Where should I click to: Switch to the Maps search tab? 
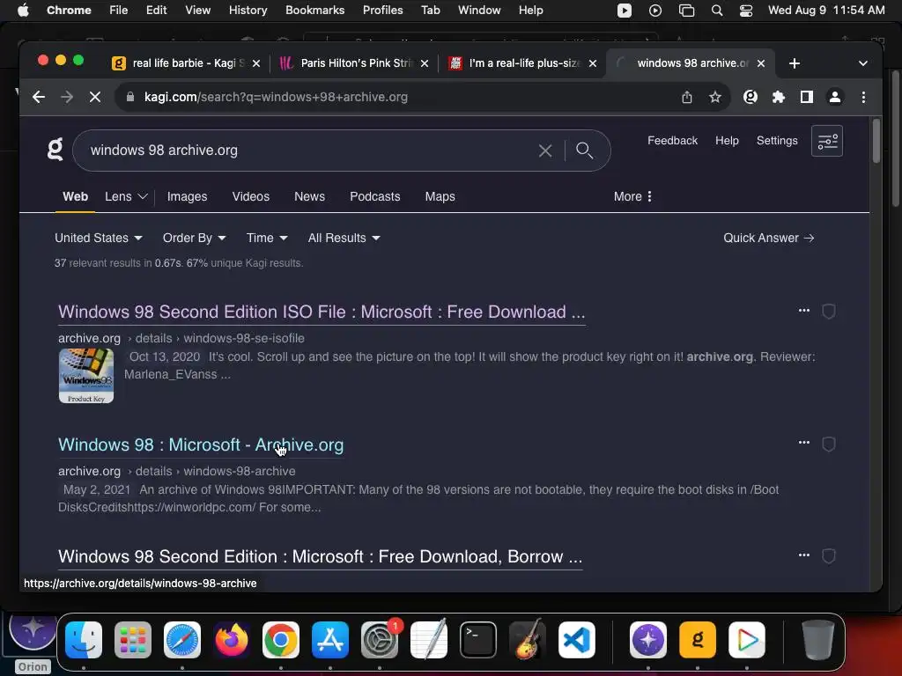(440, 196)
